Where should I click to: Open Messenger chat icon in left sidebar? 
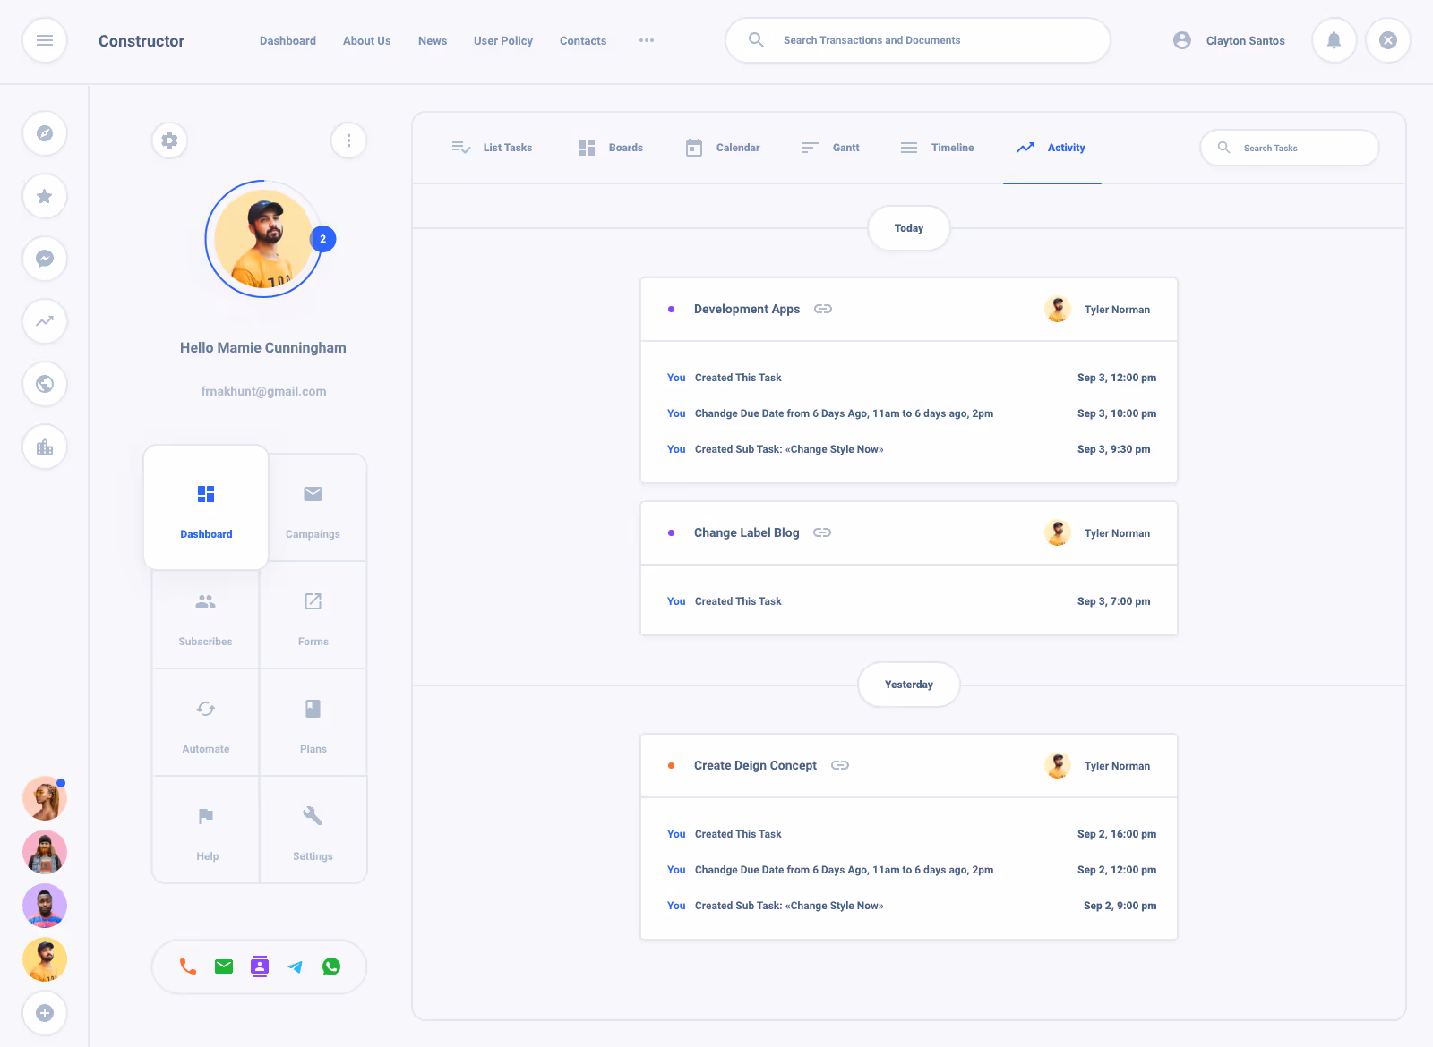pos(45,259)
